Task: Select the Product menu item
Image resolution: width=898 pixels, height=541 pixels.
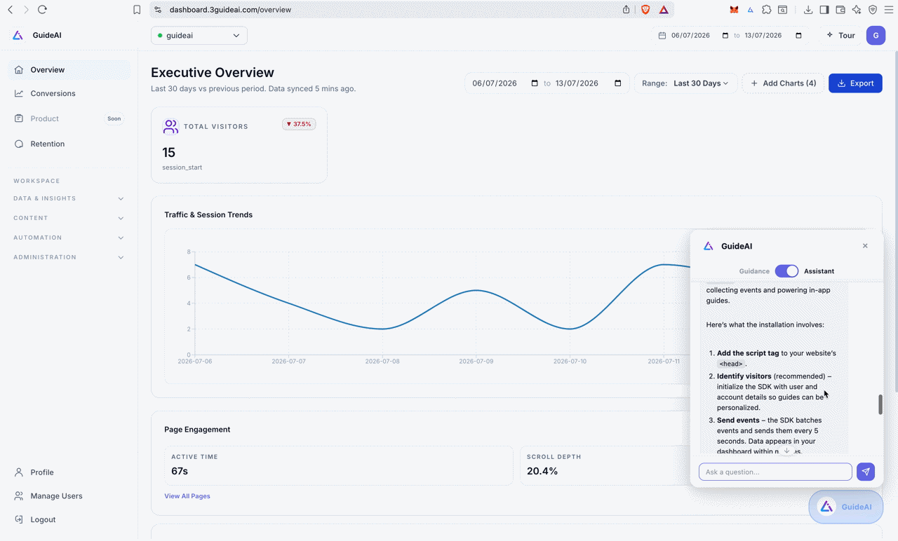Action: coord(69,118)
